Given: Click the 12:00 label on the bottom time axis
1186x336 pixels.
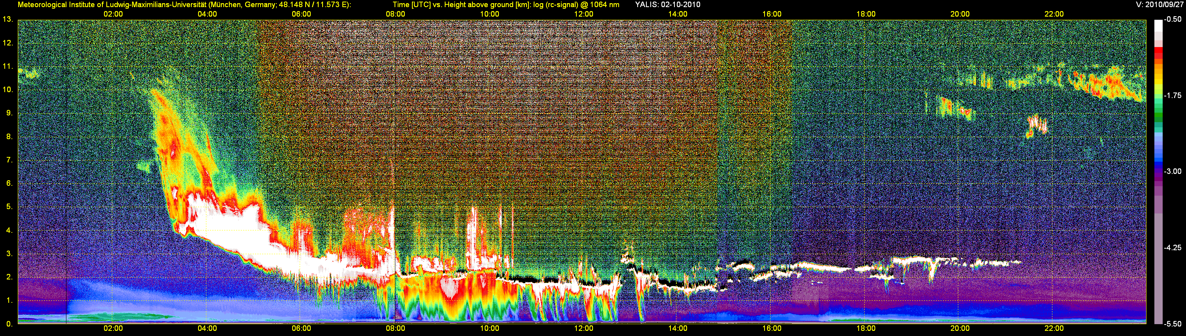Looking at the screenshot, I should click(584, 328).
